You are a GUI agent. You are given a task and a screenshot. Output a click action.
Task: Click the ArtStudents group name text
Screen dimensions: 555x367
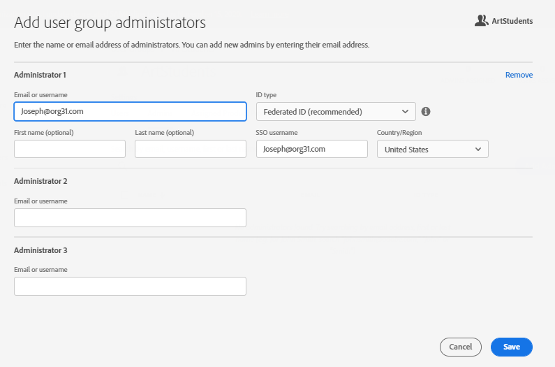[x=512, y=21]
